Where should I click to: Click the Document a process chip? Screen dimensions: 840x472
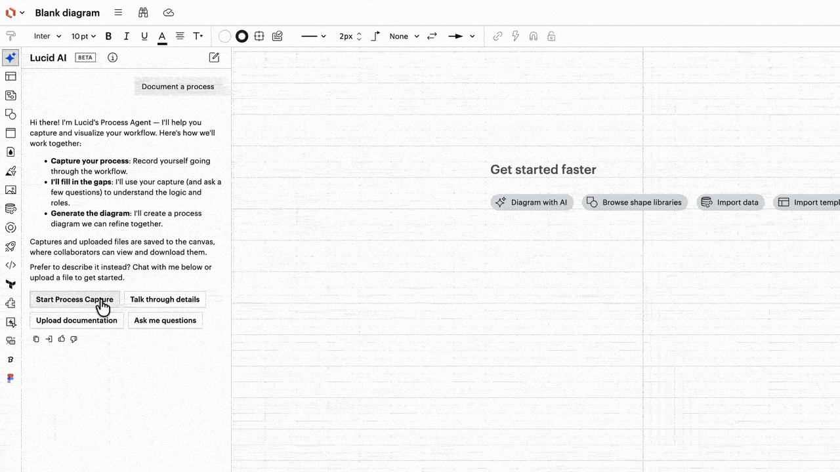178,87
